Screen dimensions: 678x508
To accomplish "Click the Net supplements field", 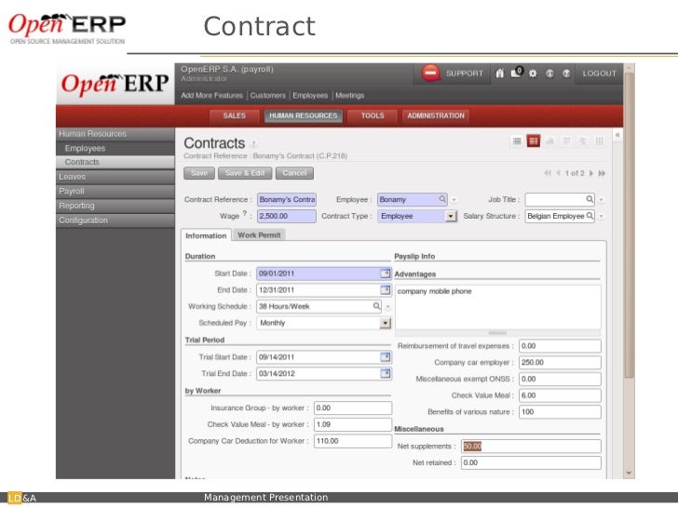I will (x=531, y=447).
